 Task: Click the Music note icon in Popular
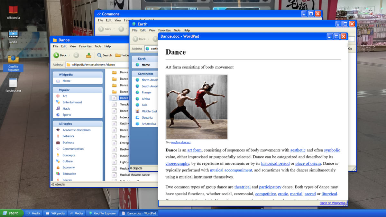click(58, 109)
